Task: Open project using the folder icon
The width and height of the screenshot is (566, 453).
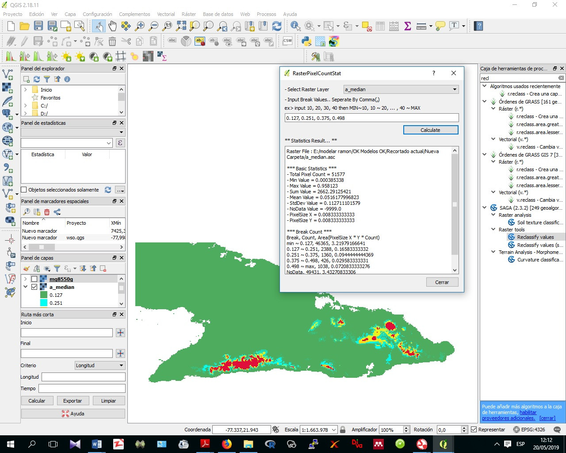Action: pos(25,26)
